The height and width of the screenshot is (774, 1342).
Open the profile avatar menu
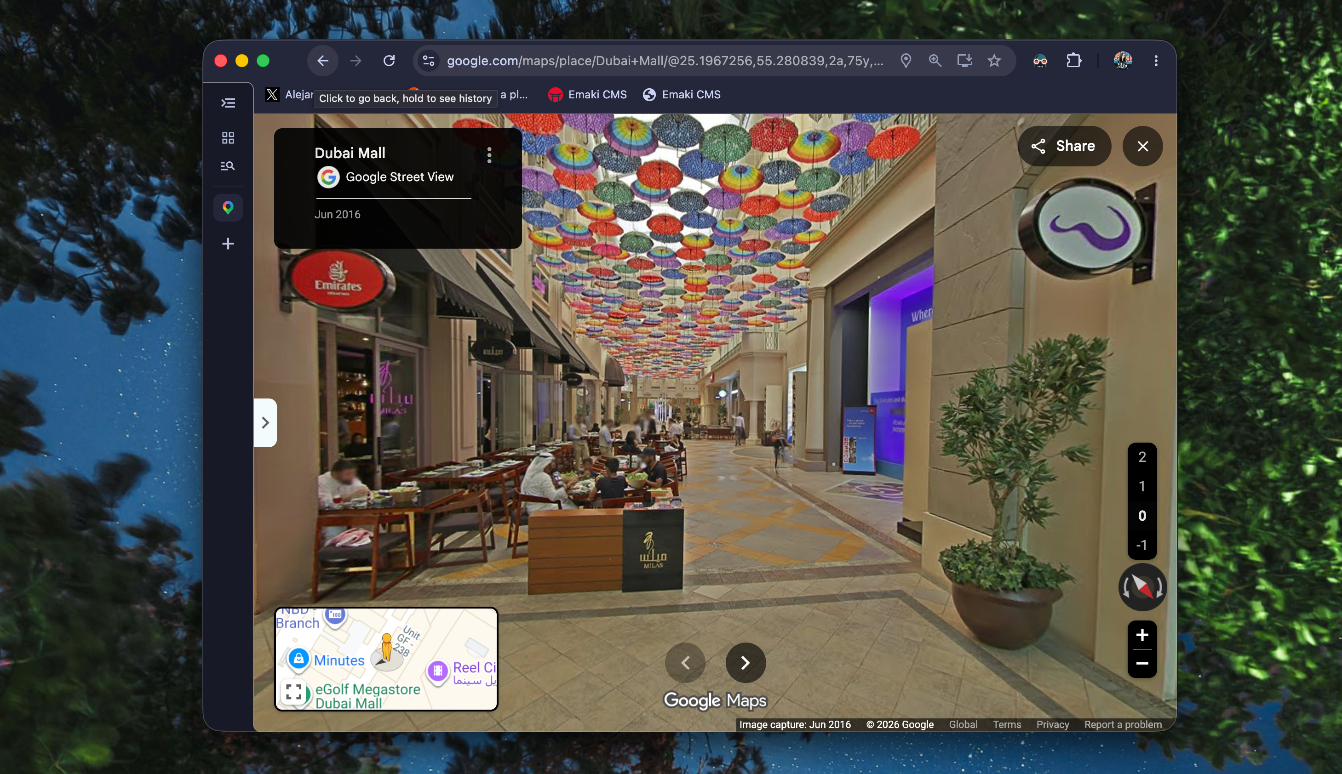1123,61
